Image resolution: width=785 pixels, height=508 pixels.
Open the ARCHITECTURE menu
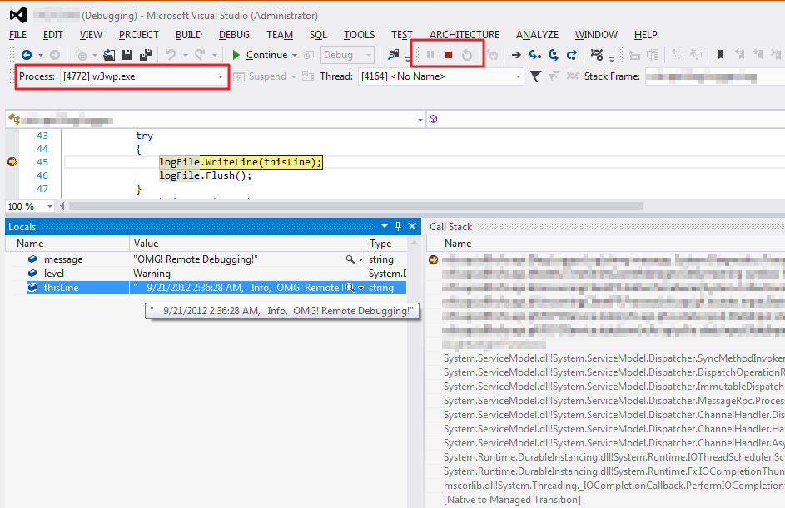(465, 34)
